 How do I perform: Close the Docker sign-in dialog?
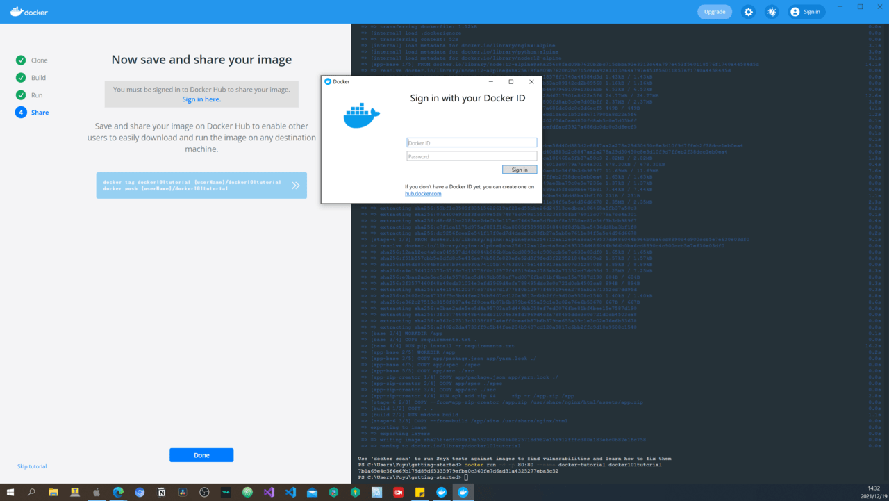(x=531, y=81)
